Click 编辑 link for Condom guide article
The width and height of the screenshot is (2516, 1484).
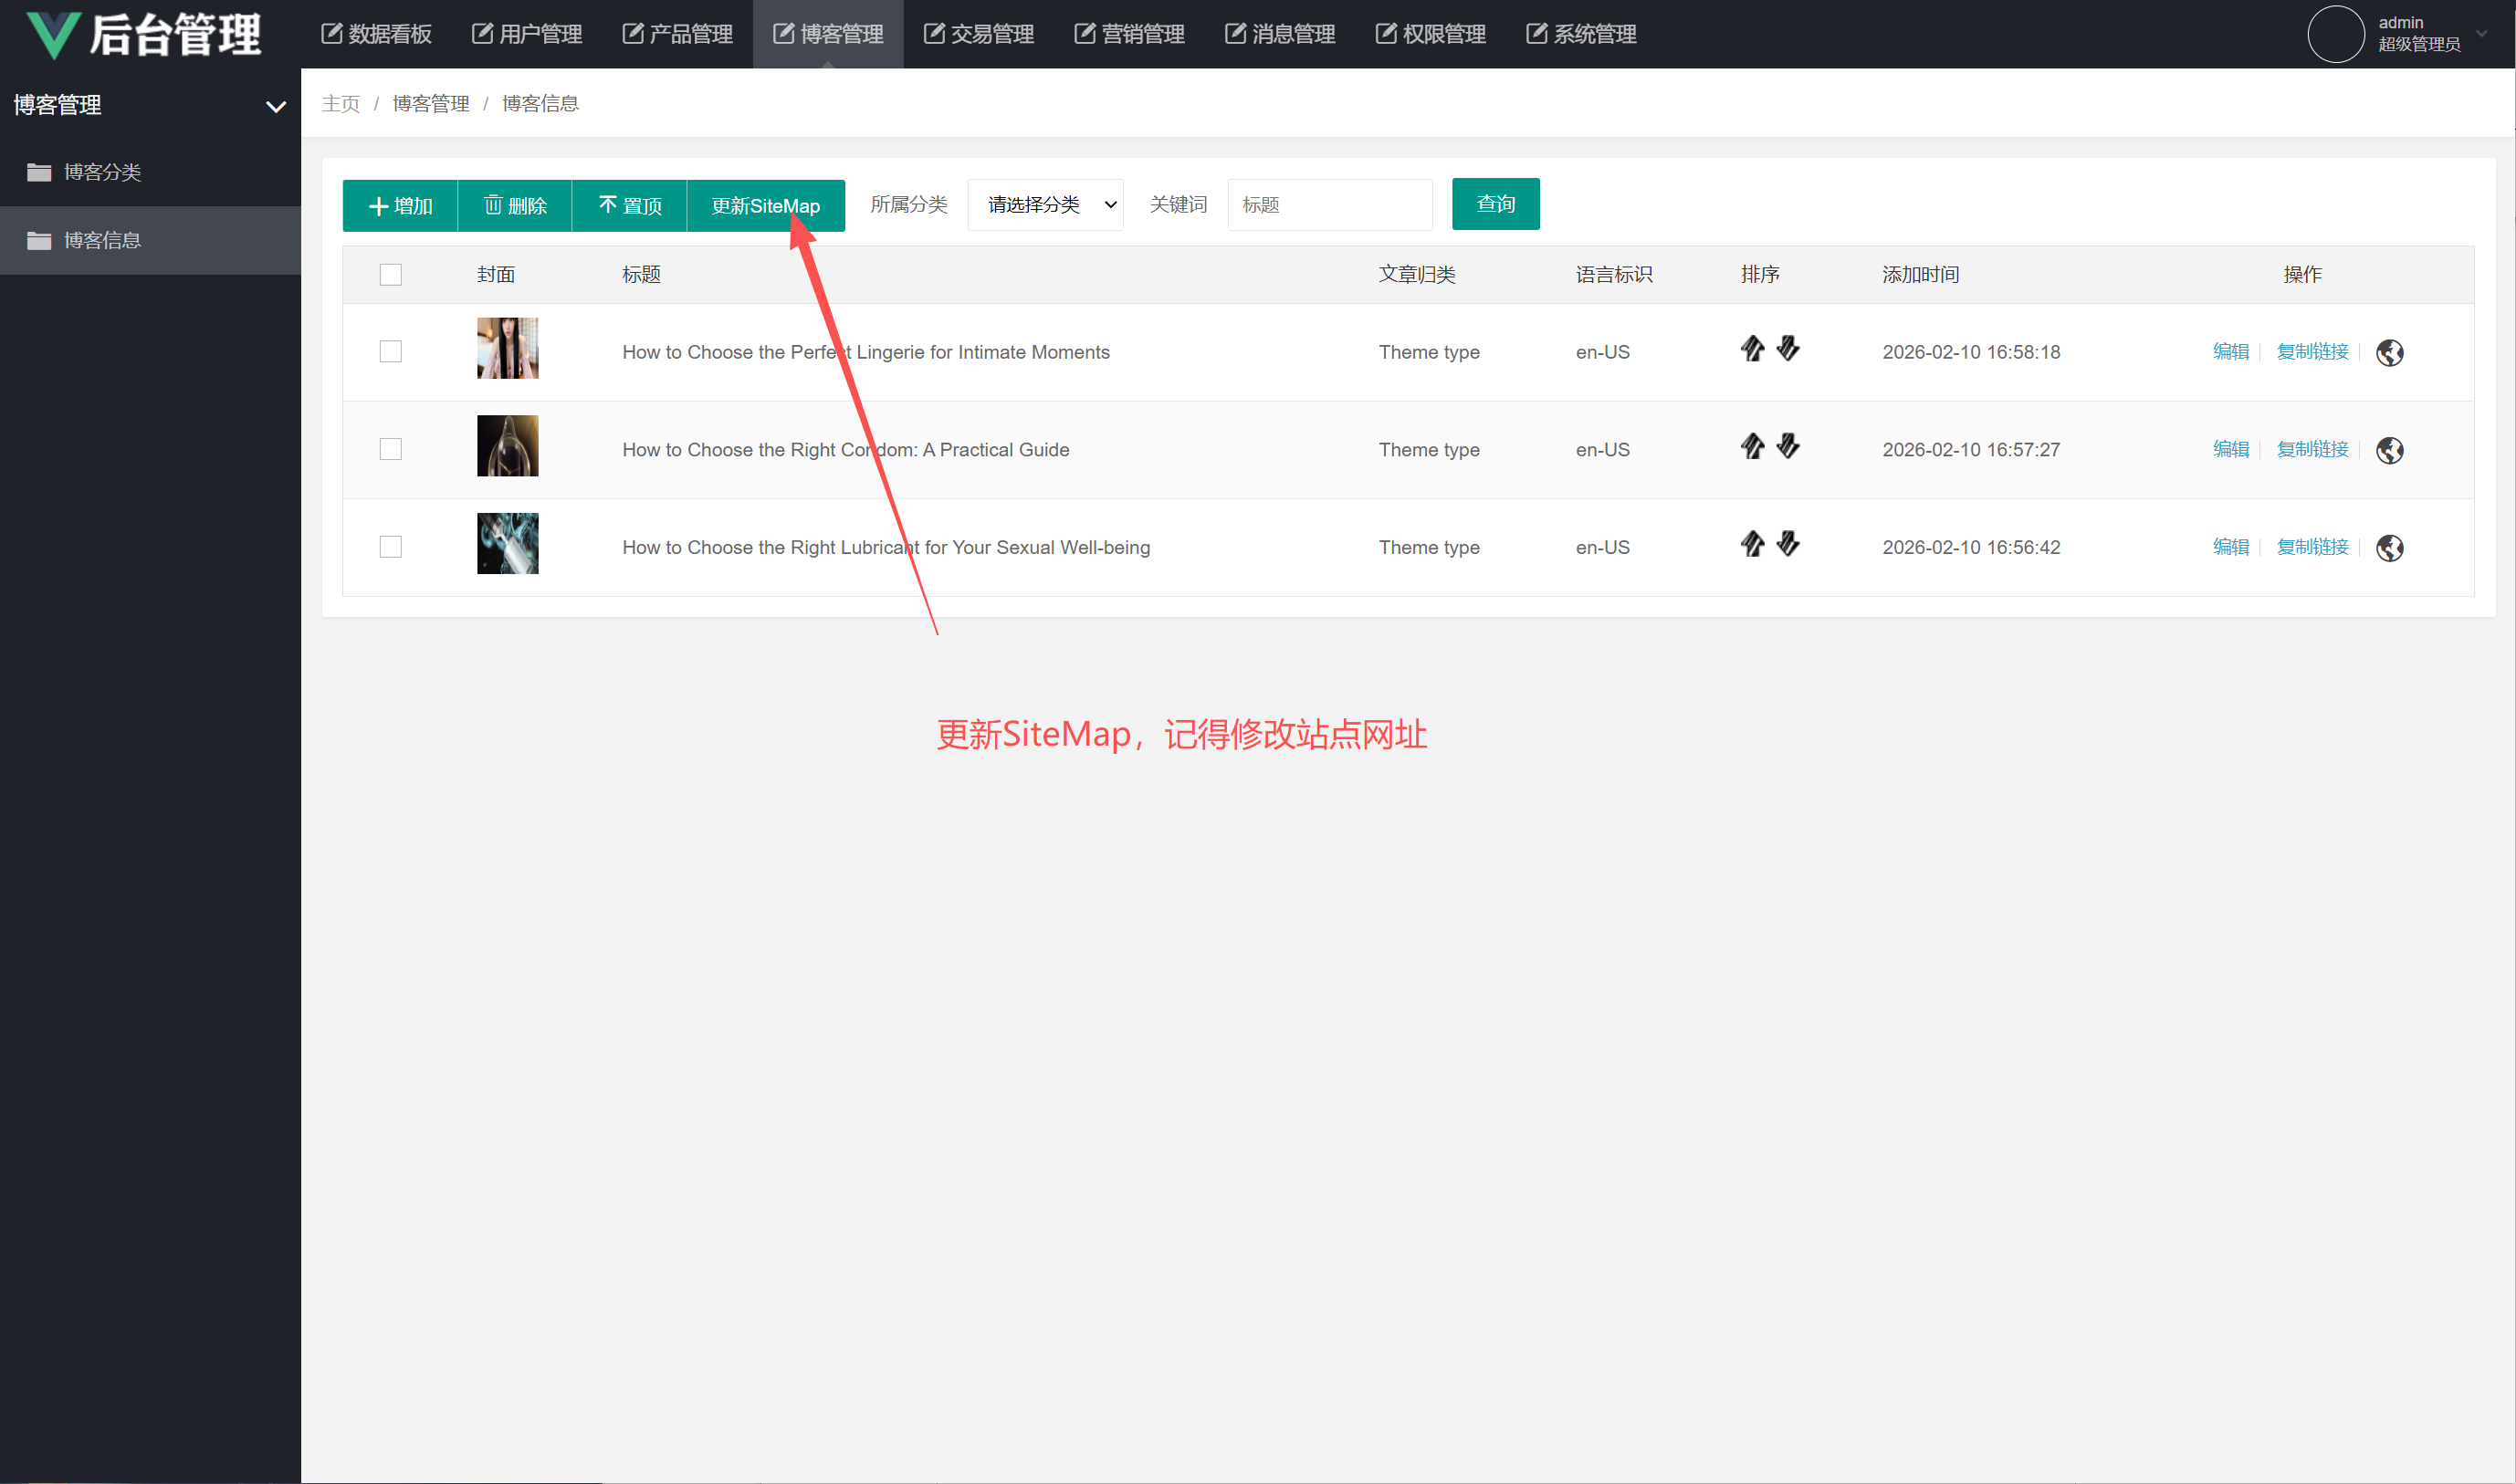(x=2230, y=450)
